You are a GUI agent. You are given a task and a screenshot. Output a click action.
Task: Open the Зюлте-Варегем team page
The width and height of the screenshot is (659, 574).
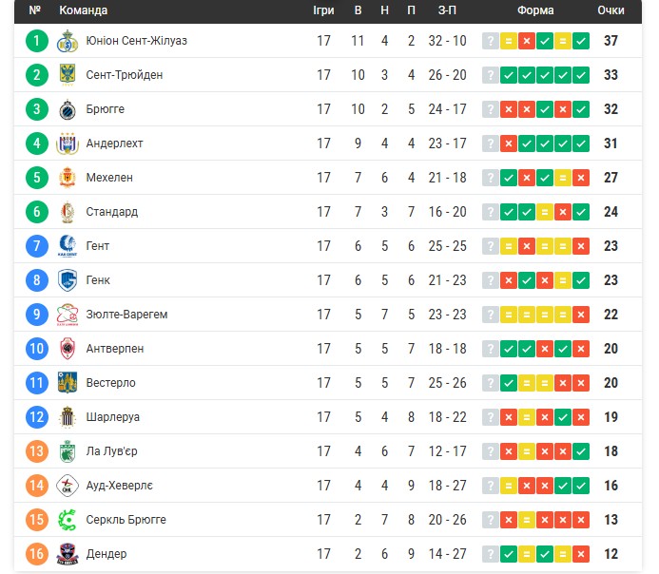click(x=126, y=315)
